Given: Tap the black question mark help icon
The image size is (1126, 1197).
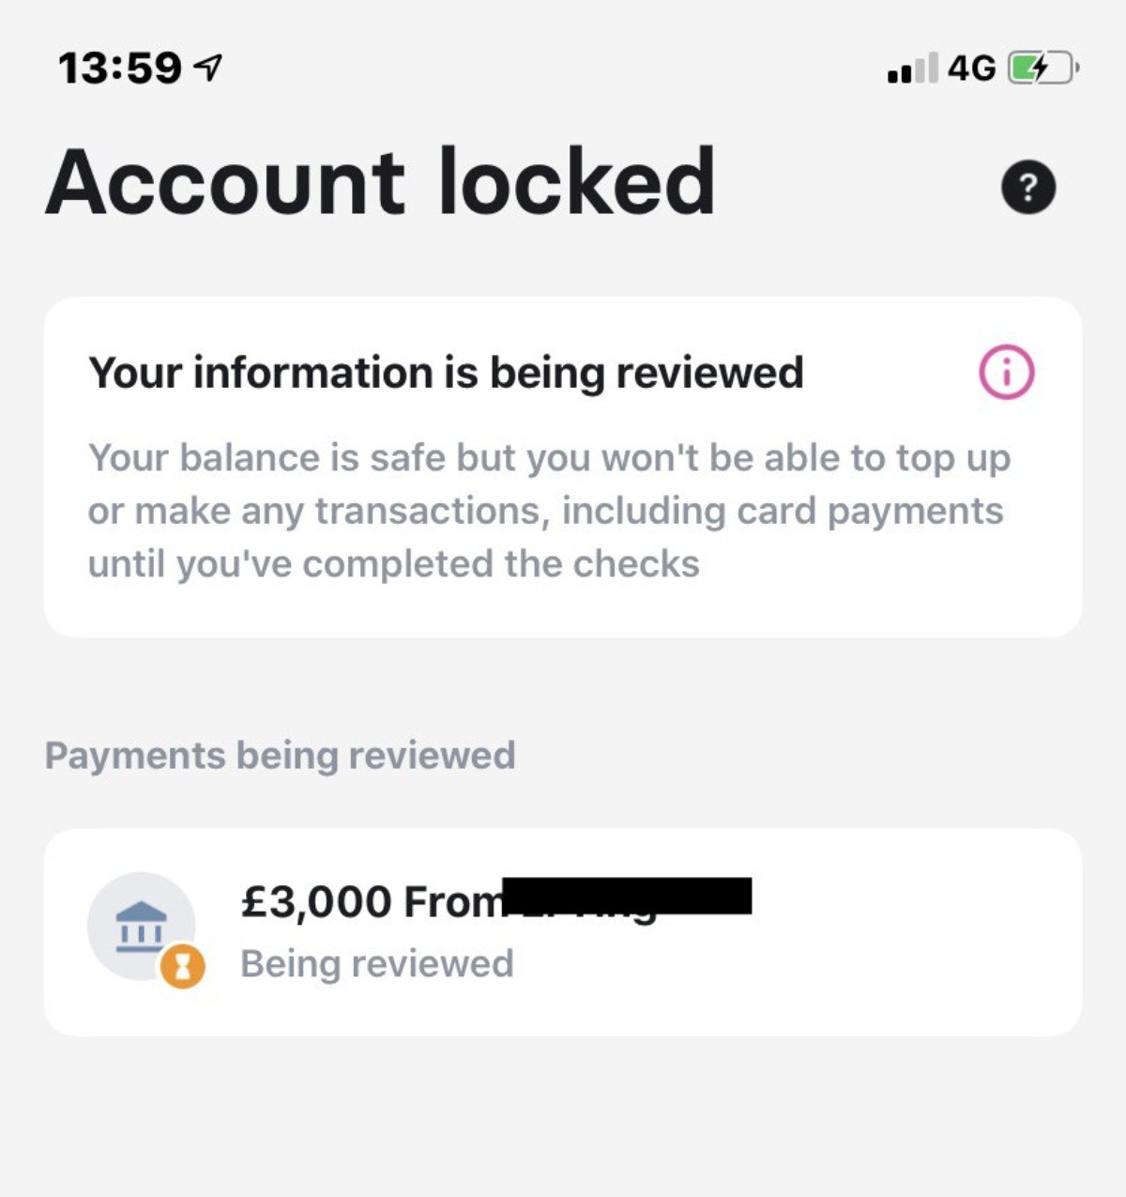Looking at the screenshot, I should click(x=1028, y=187).
